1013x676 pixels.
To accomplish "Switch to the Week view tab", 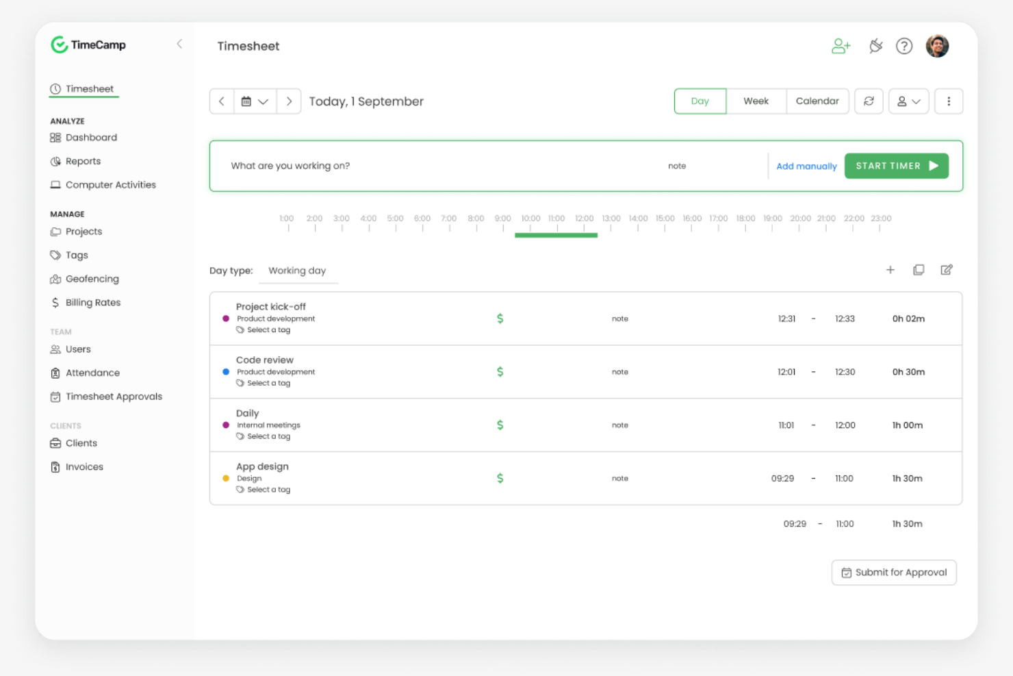I will coord(756,101).
